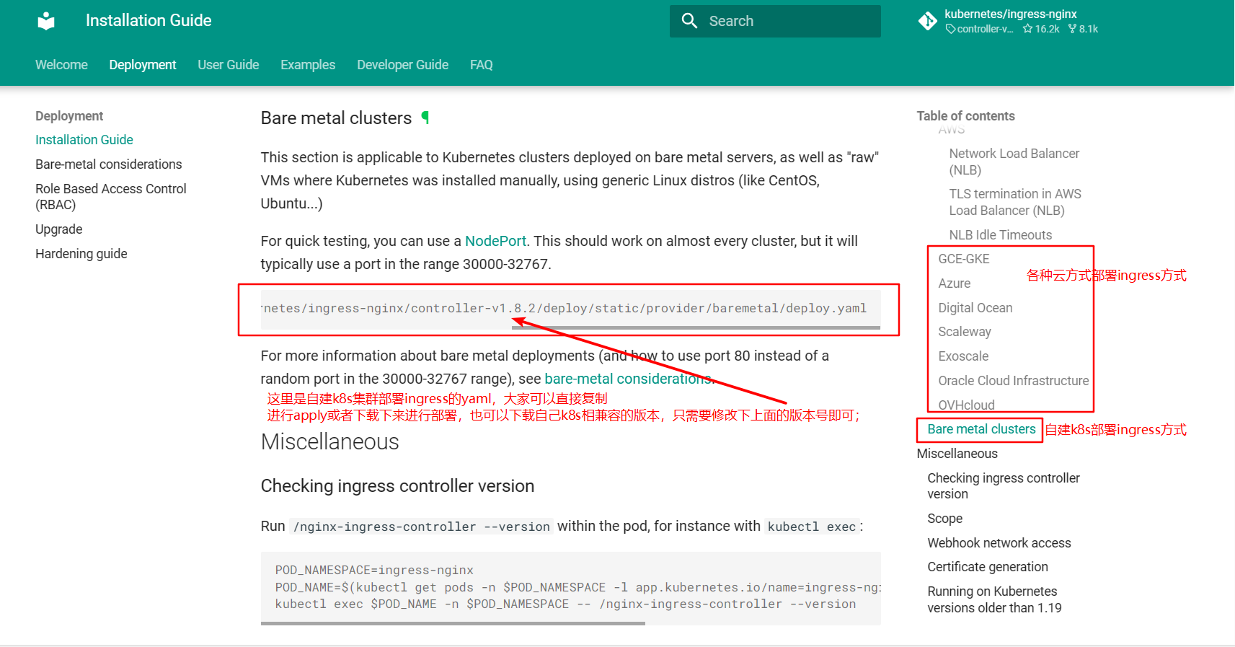
Task: Open the Developer Guide tab
Action: (403, 65)
